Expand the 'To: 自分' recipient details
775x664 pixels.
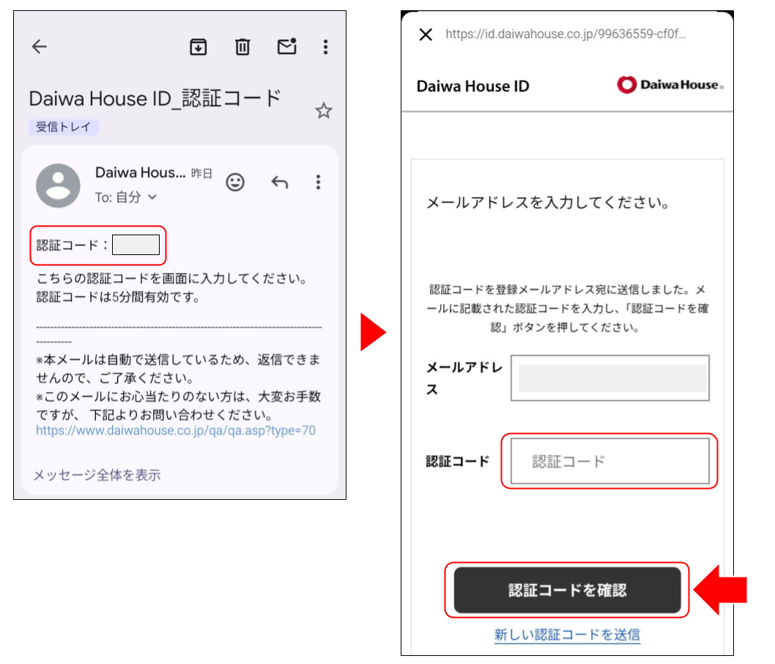click(x=126, y=197)
